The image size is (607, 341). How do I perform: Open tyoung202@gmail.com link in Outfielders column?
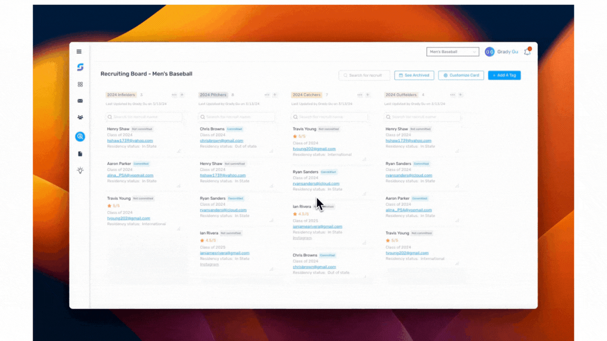click(x=407, y=253)
